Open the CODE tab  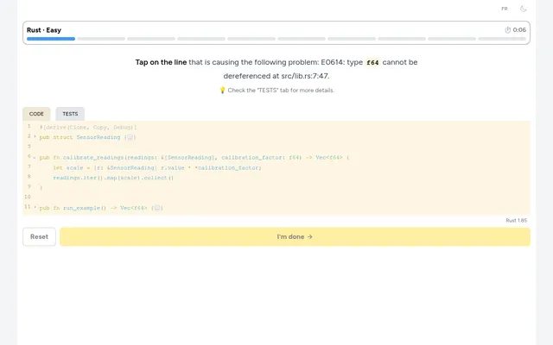coord(36,114)
